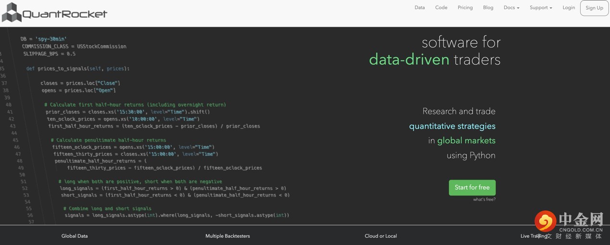
Task: Click the "def prices_to_signals" code line
Action: 78,69
